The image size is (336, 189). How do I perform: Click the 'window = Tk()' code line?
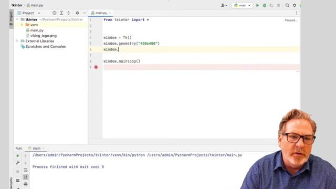[x=118, y=37]
